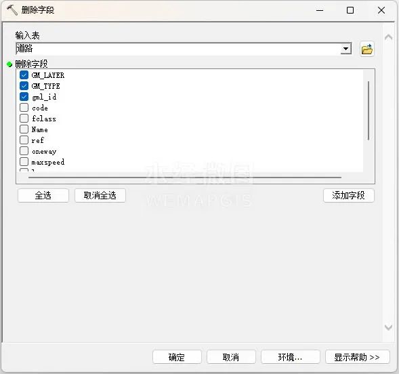The height and width of the screenshot is (374, 399).
Task: Click the 取消全选 deselect-all button
Action: click(x=100, y=195)
